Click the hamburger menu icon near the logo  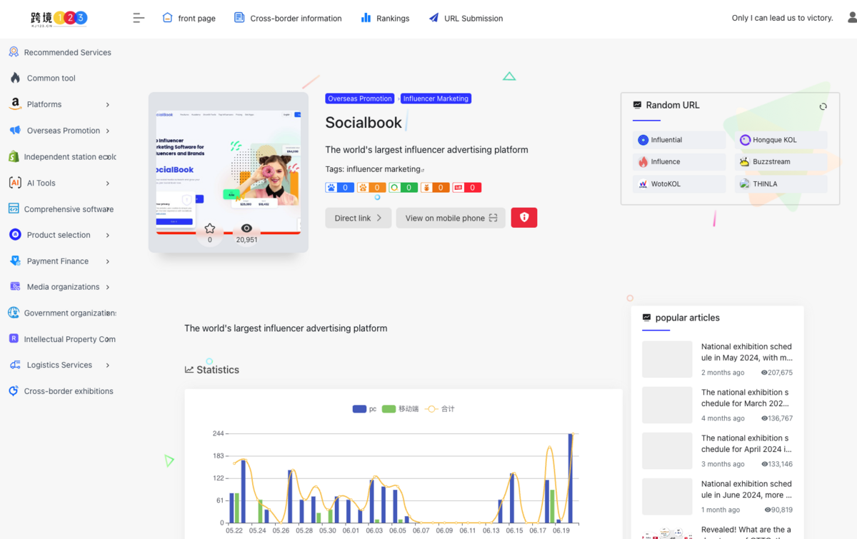click(138, 18)
